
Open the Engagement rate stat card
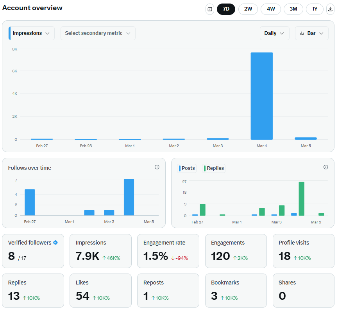(x=168, y=251)
